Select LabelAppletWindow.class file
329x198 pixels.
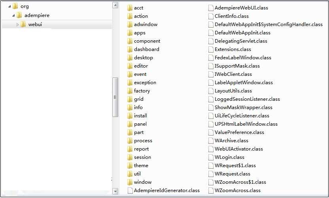pyautogui.click(x=240, y=83)
